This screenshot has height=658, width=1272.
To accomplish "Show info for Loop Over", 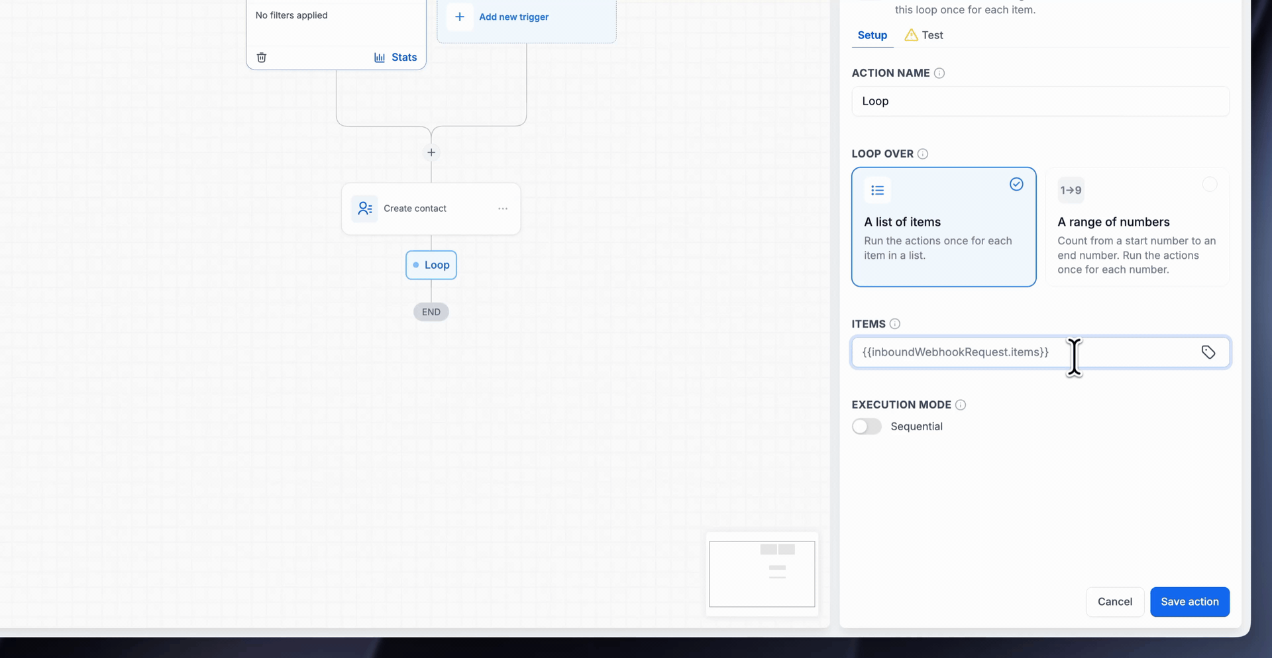I will coord(923,154).
